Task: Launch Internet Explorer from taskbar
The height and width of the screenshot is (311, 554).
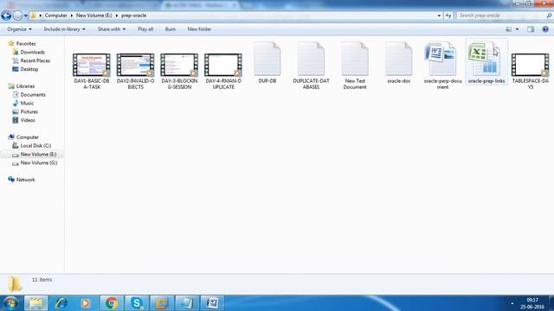Action: point(61,303)
